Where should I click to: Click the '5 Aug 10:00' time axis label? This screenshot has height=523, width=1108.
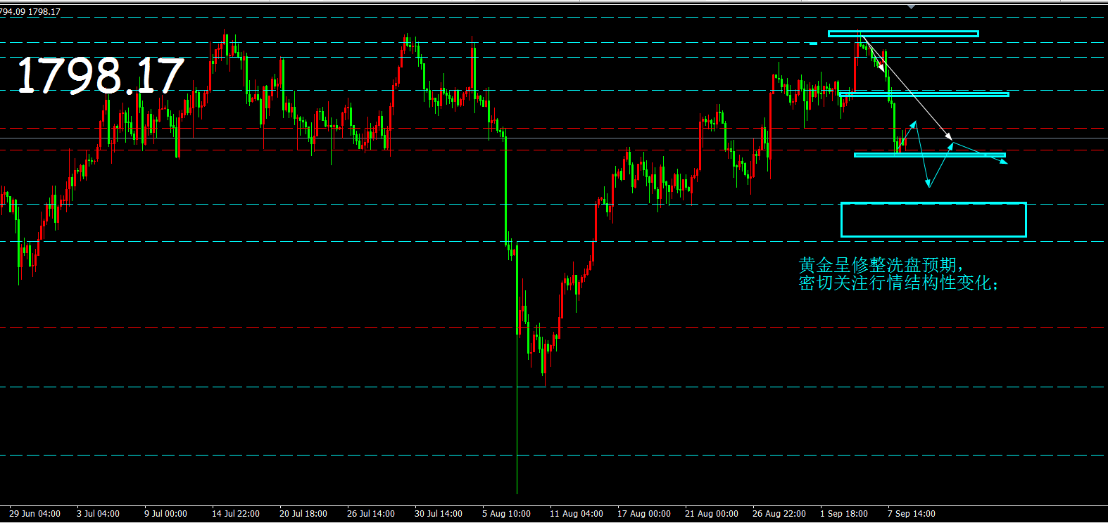pos(506,514)
